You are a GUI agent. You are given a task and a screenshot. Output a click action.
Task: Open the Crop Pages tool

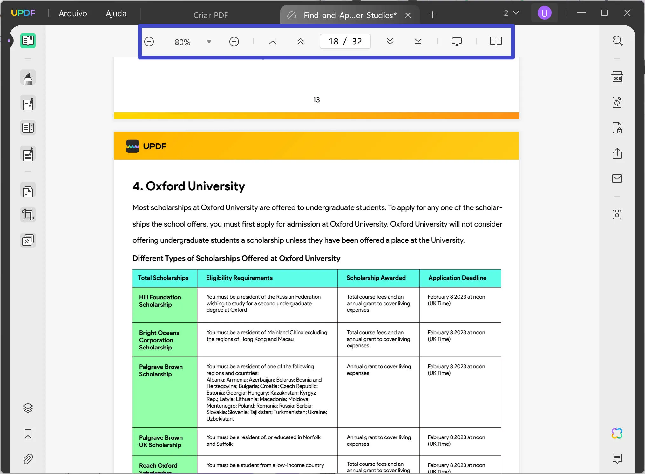(x=28, y=215)
